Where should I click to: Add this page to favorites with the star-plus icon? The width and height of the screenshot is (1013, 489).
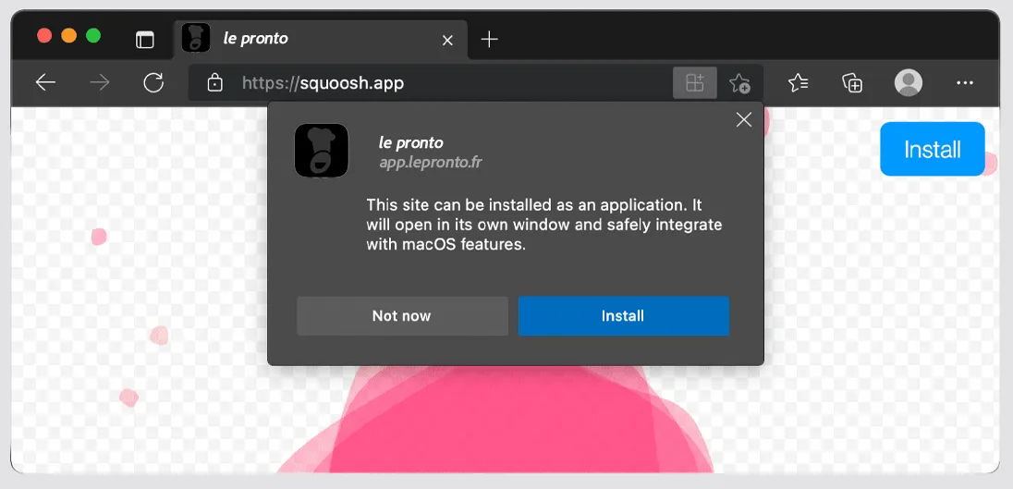pyautogui.click(x=739, y=83)
